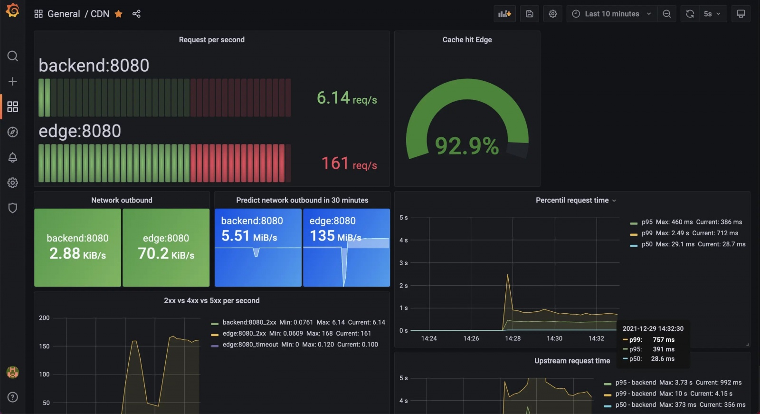This screenshot has width=760, height=414.
Task: Click the green backend:8080_2xx legend swatch
Action: [x=215, y=324]
